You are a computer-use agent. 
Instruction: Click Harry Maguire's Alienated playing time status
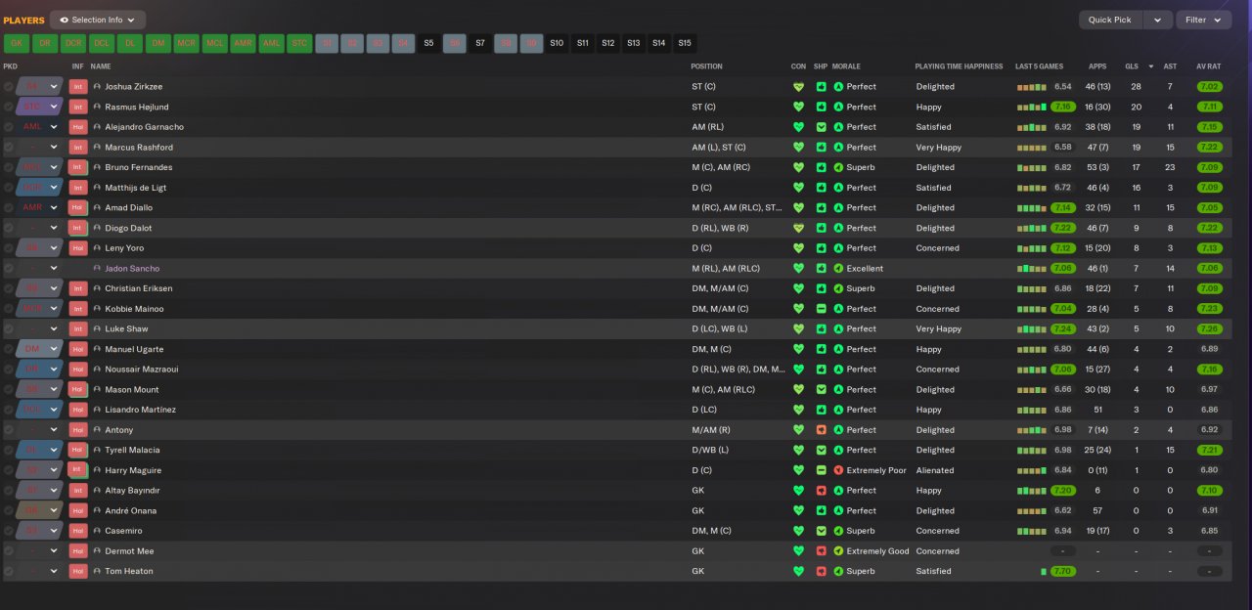935,470
